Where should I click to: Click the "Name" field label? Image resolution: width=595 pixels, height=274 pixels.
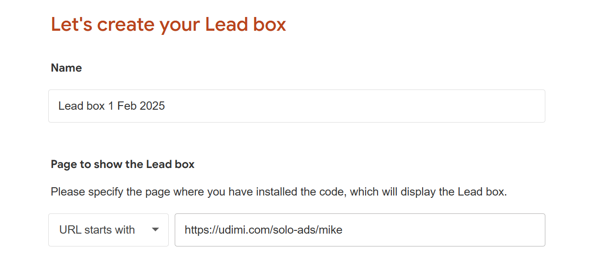point(66,68)
